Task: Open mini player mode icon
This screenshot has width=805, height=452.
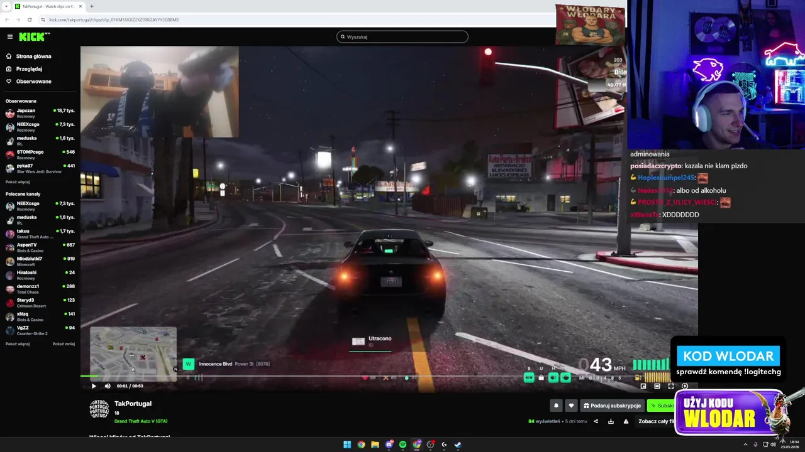Action: 643,386
